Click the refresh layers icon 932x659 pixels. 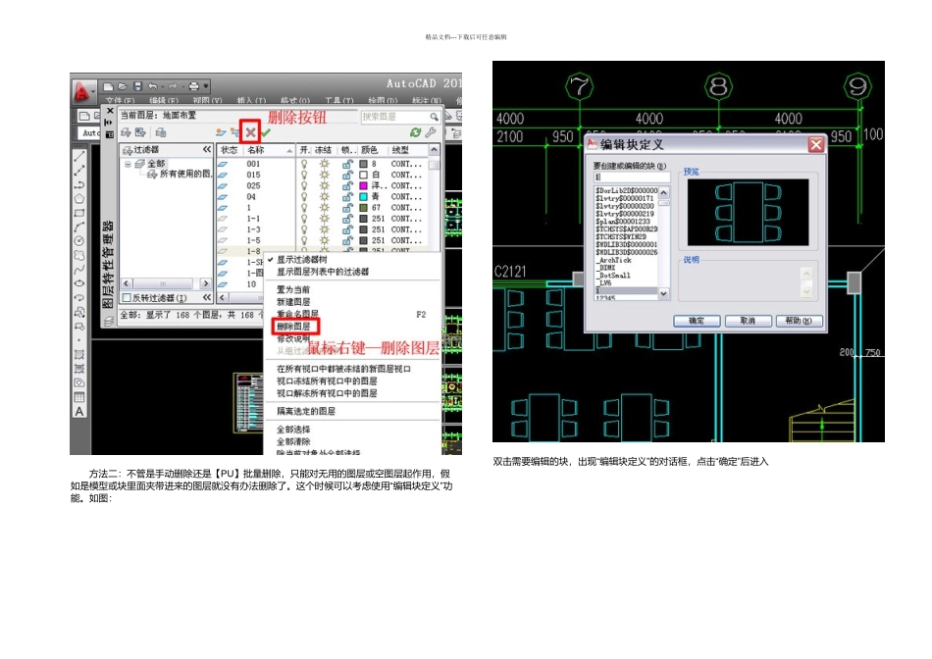pos(416,132)
